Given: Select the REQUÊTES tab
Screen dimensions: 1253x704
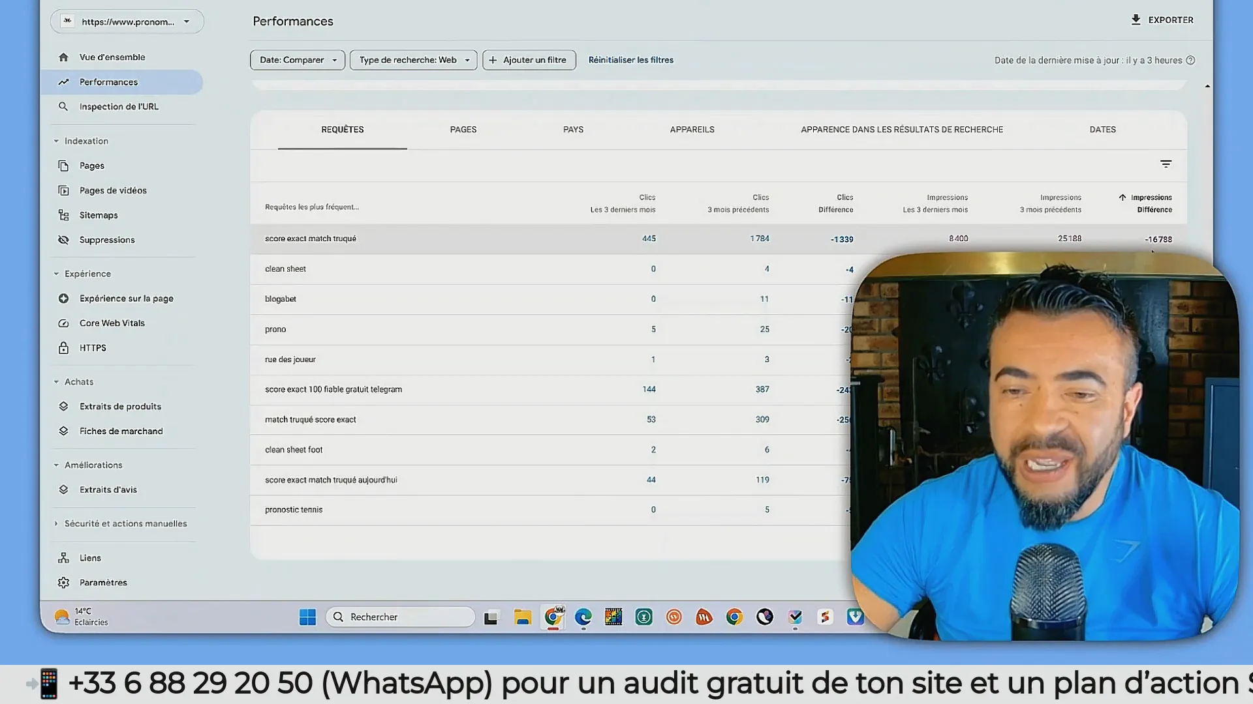Looking at the screenshot, I should click(343, 130).
